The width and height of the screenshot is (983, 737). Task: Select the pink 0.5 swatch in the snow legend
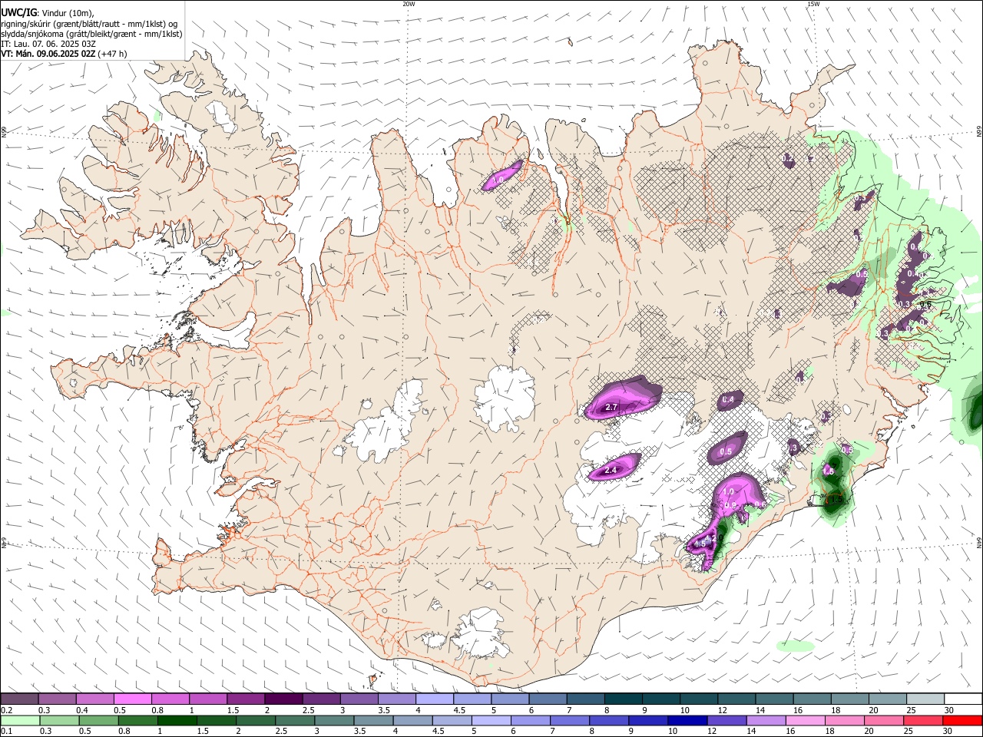click(132, 699)
